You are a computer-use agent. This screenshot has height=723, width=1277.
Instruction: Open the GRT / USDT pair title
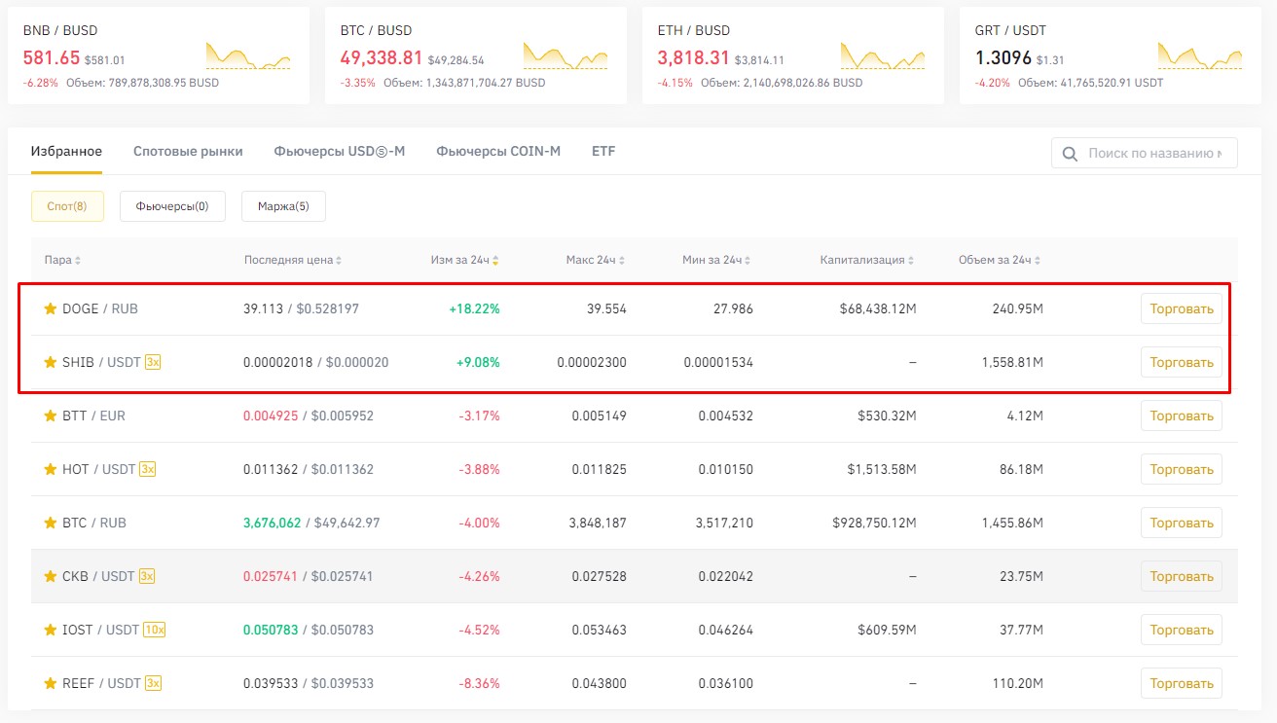pos(1010,30)
